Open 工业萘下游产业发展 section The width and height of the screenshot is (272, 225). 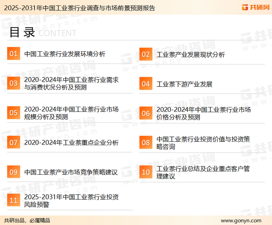tap(184, 84)
